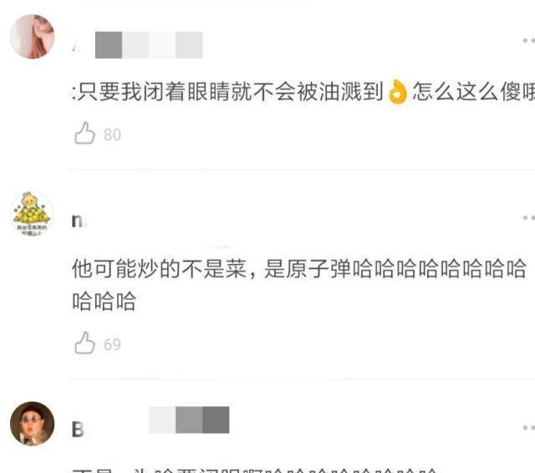The width and height of the screenshot is (535, 473).
Task: Open comment about closing eyes from oil
Action: [x=303, y=92]
